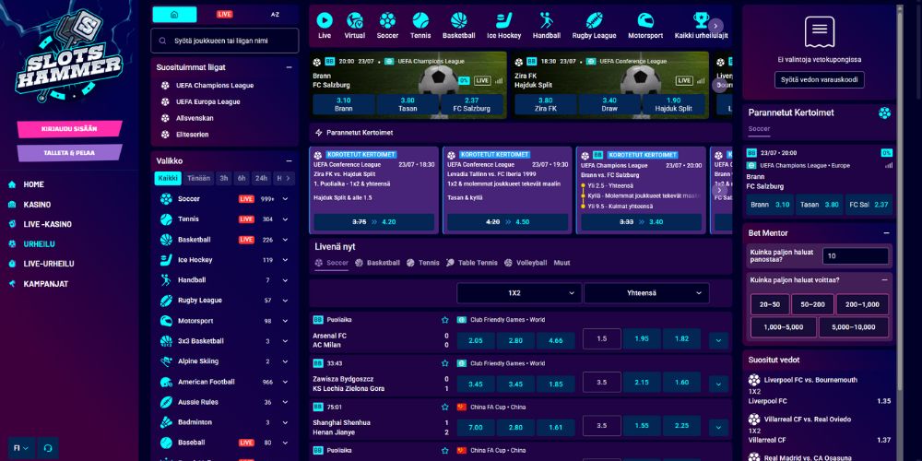Select Virtual sports icon
The height and width of the screenshot is (461, 922).
(355, 21)
